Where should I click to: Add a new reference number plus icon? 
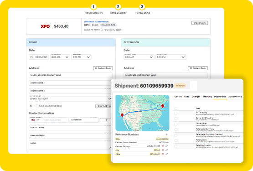pyautogui.click(x=166, y=135)
